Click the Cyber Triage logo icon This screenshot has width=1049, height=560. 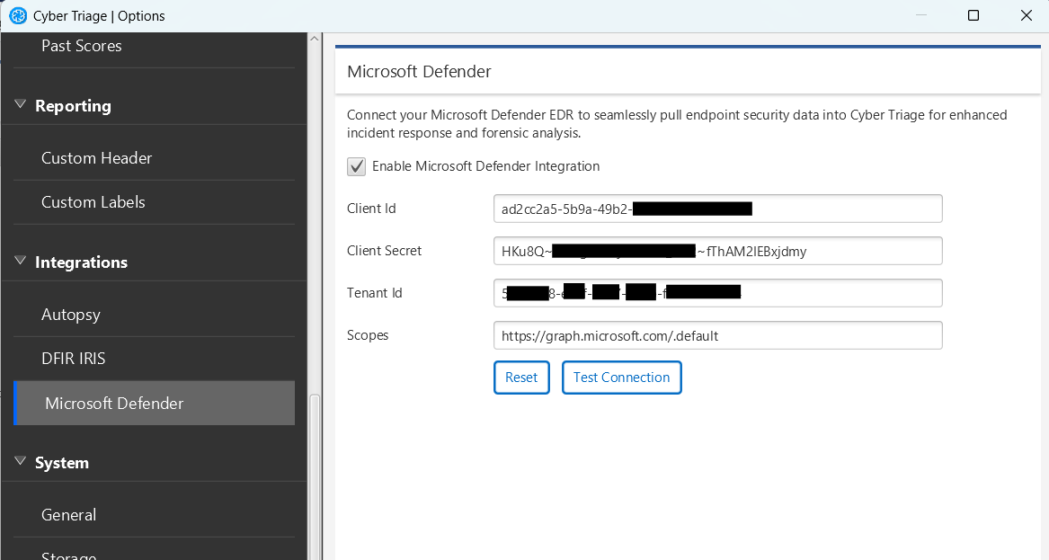coord(19,15)
